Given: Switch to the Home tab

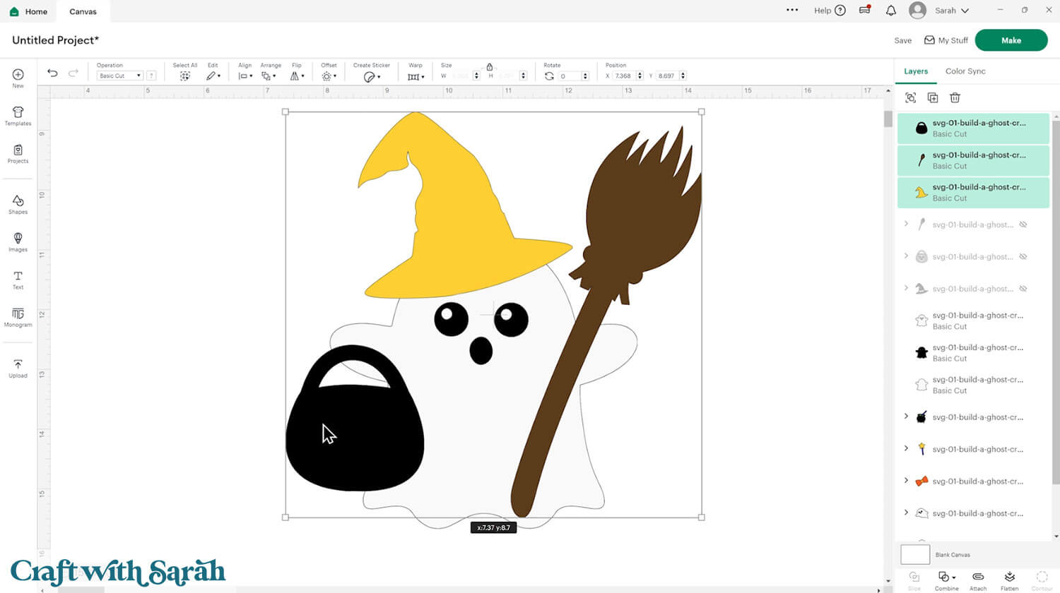Looking at the screenshot, I should click(29, 11).
